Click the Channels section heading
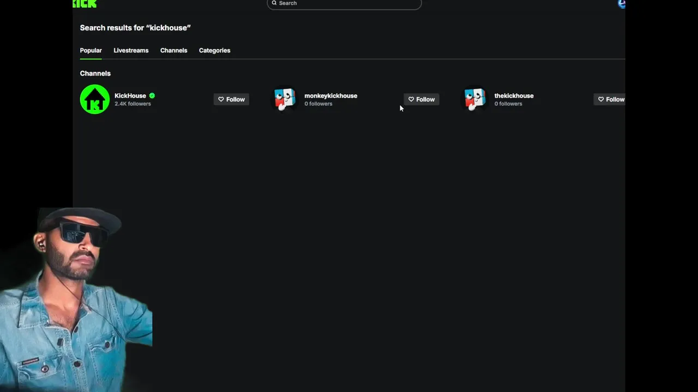Image resolution: width=698 pixels, height=392 pixels. coord(95,73)
